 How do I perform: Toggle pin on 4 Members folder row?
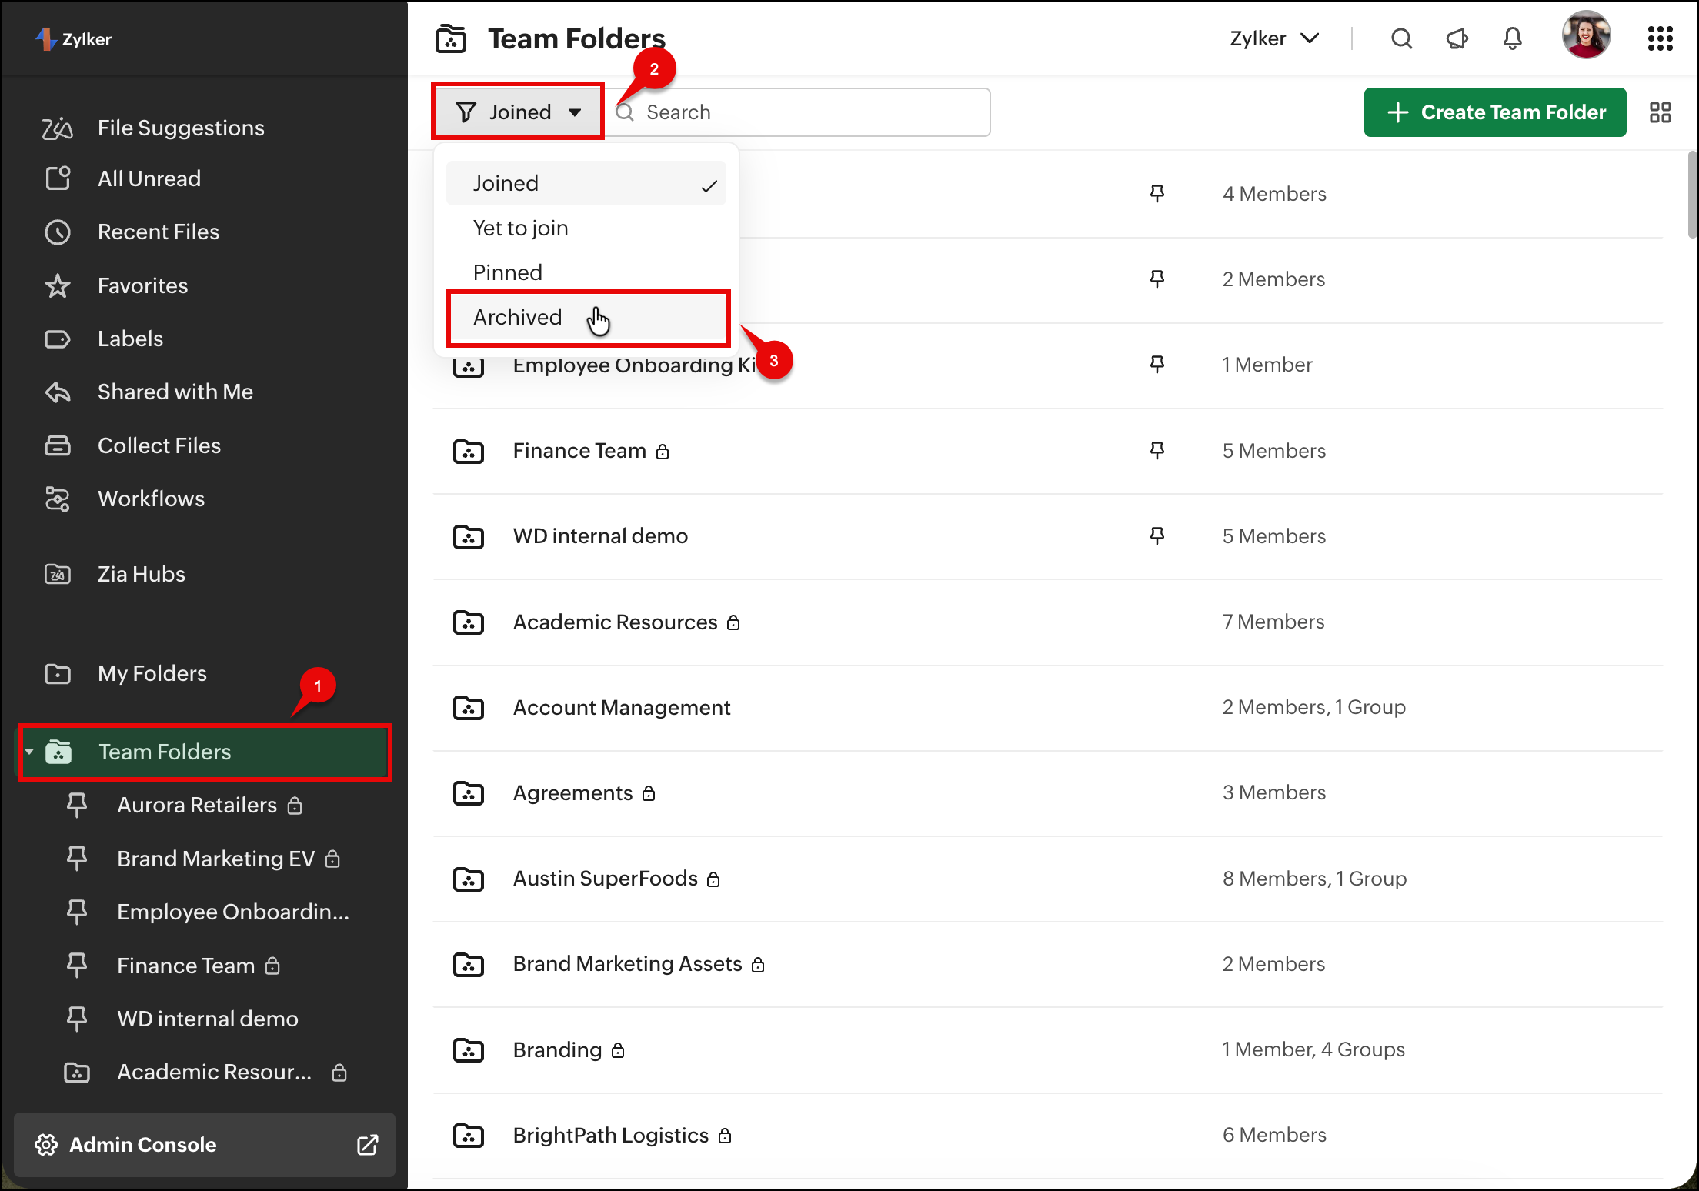pyautogui.click(x=1157, y=193)
